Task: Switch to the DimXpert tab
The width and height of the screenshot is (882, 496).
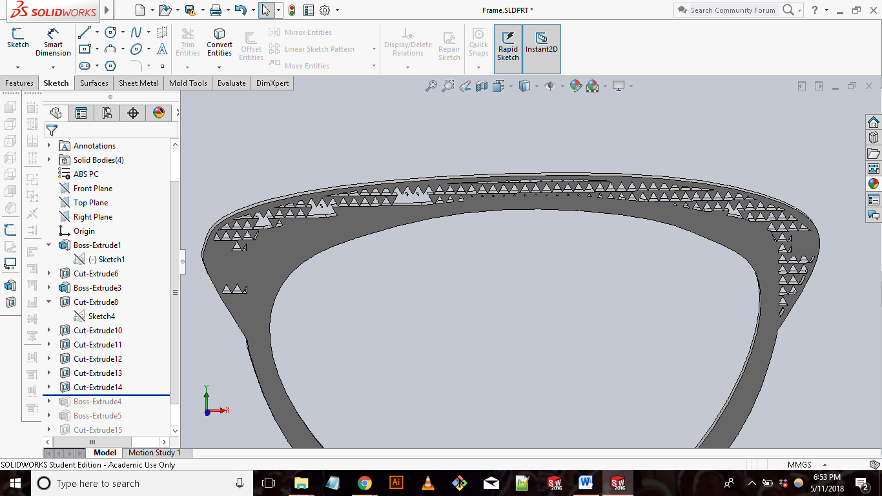Action: coord(273,83)
